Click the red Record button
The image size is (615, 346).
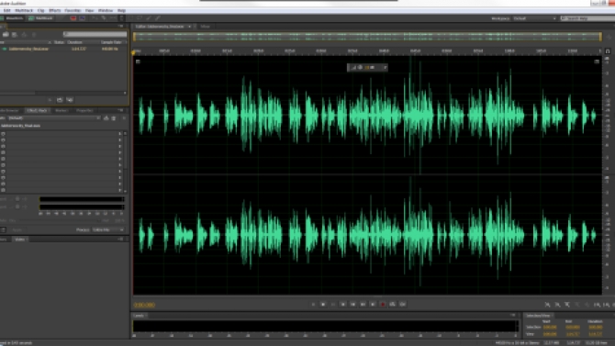pyautogui.click(x=383, y=305)
